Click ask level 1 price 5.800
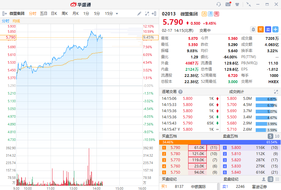 click(x=236, y=148)
